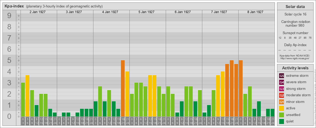Click the green 3-6h bar on 4 Jan
The width and height of the screenshot is (316, 128).
(100, 101)
